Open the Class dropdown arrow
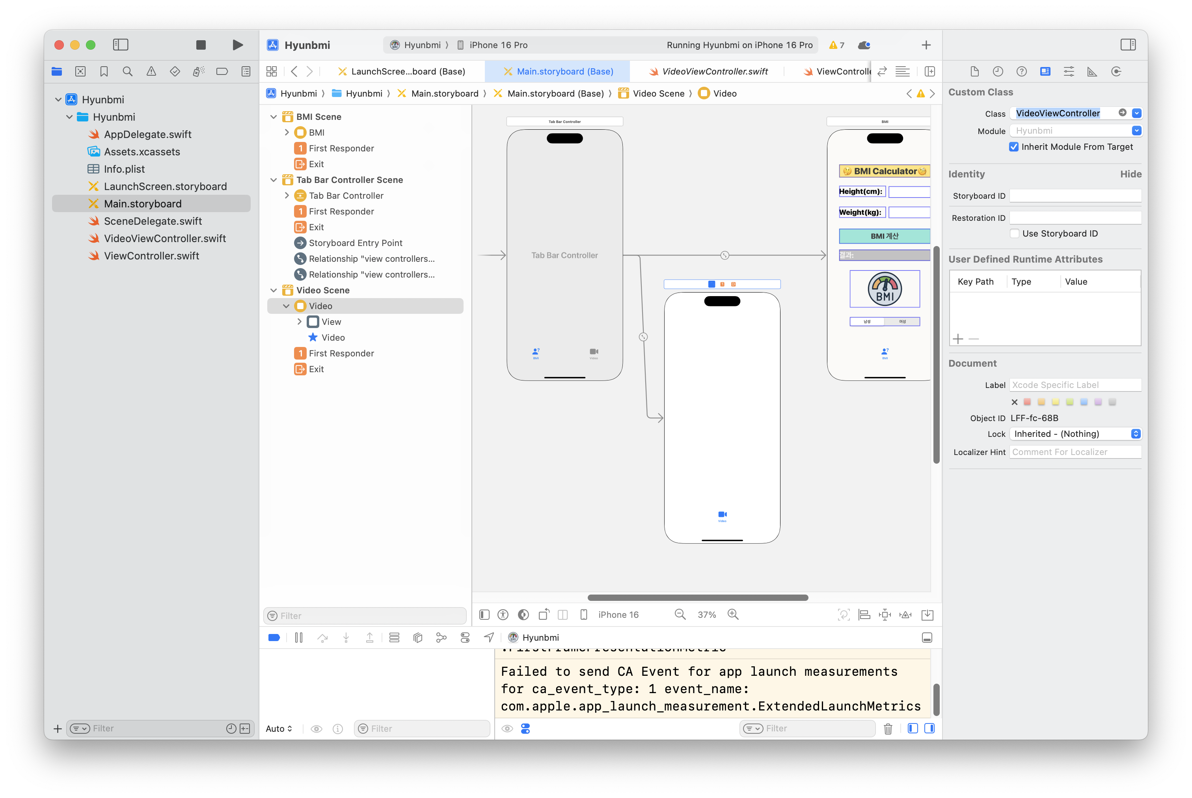 point(1136,113)
